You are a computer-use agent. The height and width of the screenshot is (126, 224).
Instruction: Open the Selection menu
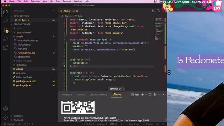tap(35, 1)
